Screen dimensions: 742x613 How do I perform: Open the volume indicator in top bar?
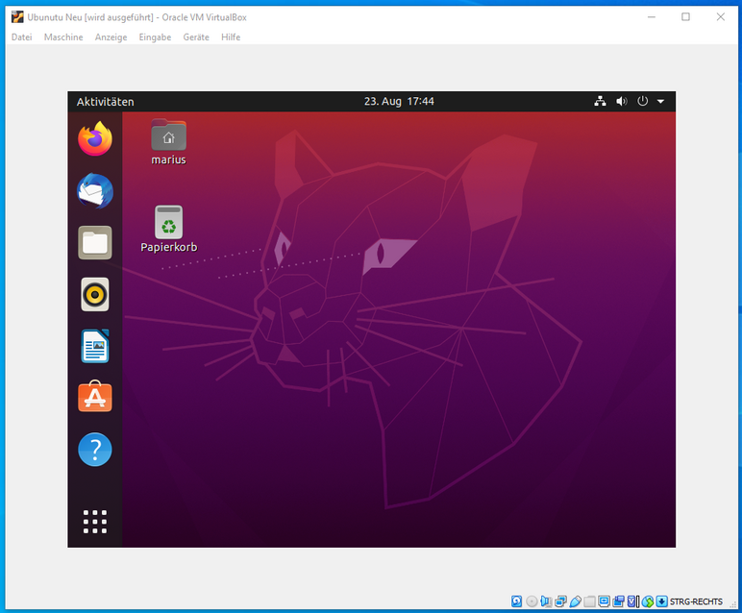tap(621, 102)
